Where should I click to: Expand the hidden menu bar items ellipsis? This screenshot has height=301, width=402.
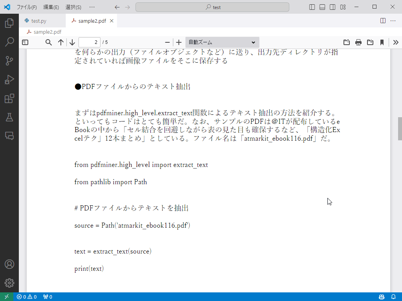pos(92,7)
